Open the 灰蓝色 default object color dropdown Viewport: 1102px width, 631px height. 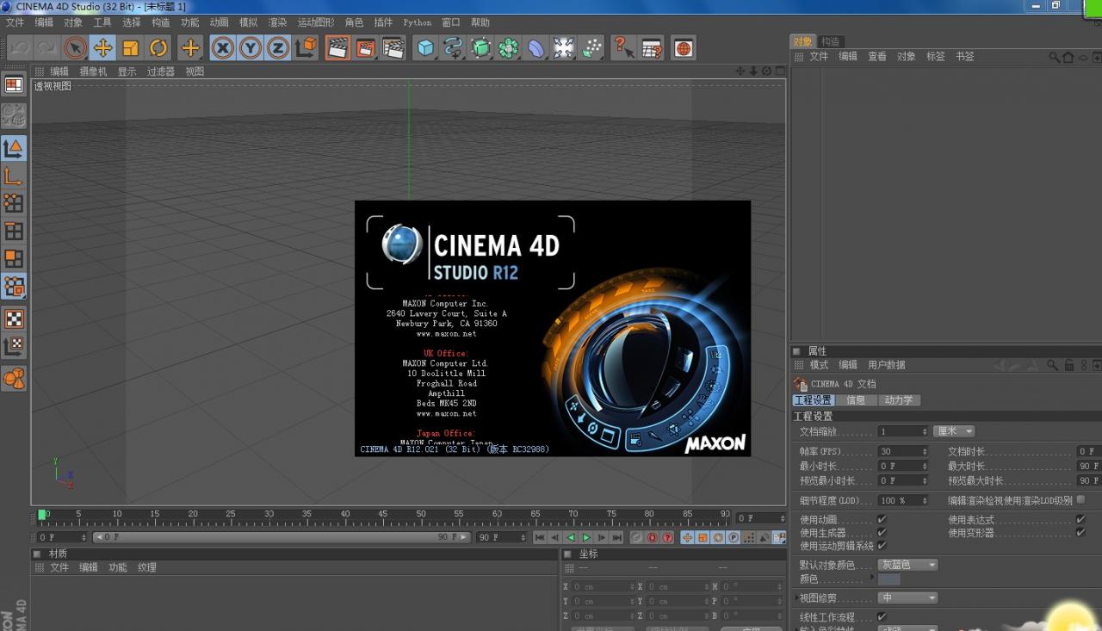click(907, 565)
